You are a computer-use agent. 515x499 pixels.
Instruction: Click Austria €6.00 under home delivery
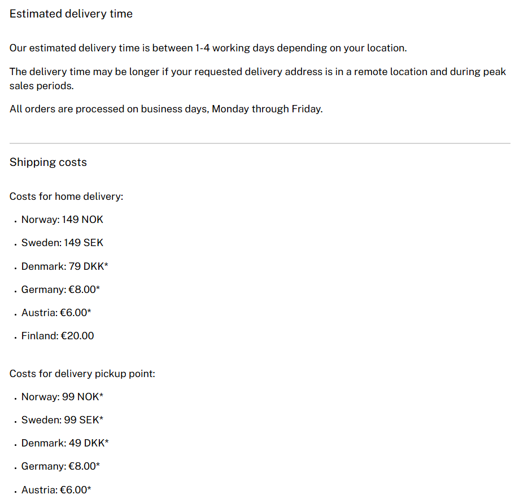tap(56, 313)
